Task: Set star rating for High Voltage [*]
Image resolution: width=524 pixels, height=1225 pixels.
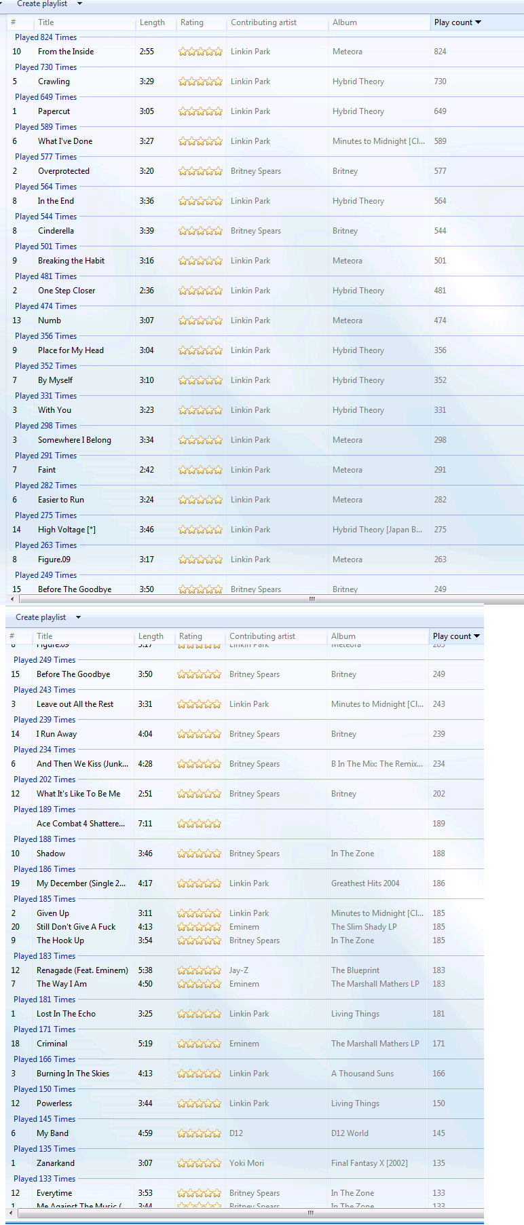Action: pos(200,530)
